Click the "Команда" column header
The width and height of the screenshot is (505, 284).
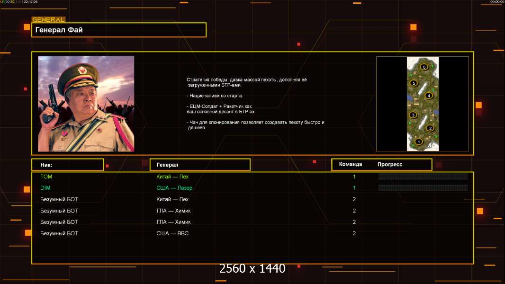pos(351,164)
